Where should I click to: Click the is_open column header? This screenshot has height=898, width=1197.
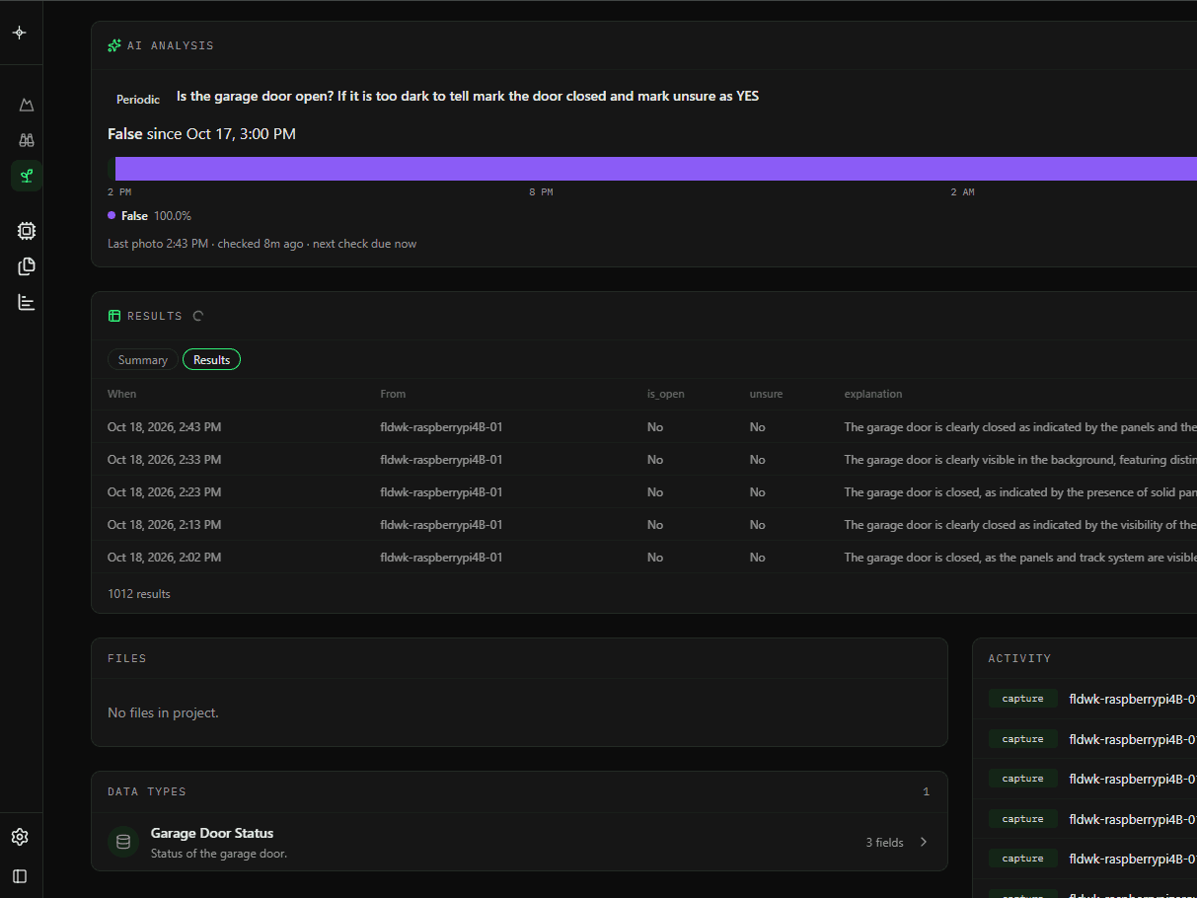point(666,394)
